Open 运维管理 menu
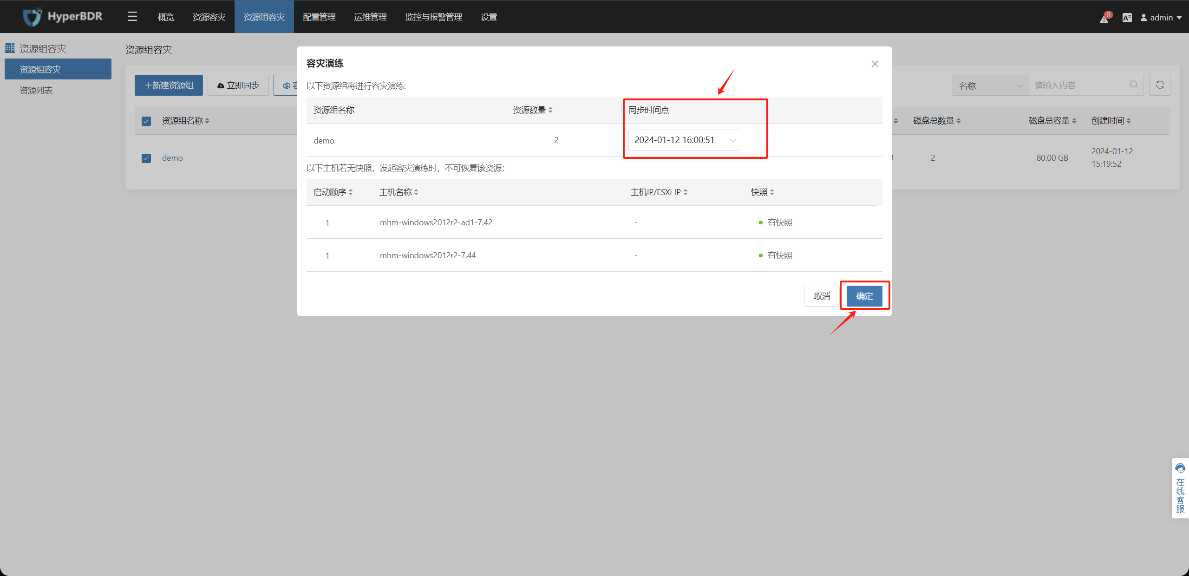 (x=370, y=17)
